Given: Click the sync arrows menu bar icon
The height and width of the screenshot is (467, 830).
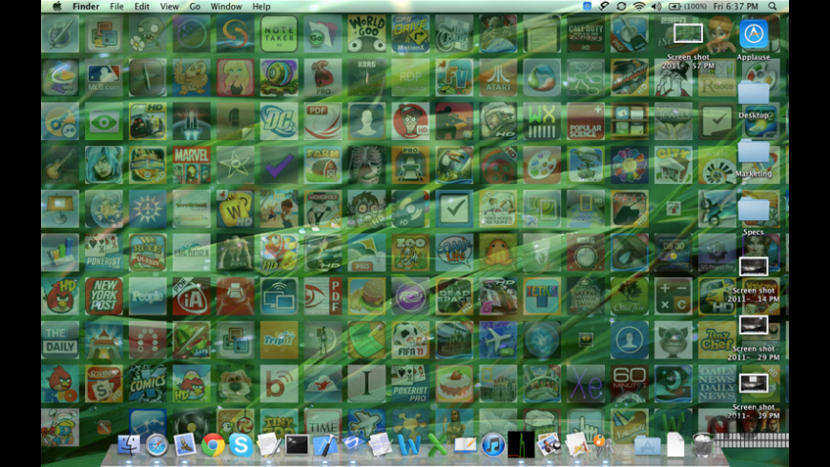Looking at the screenshot, I should (x=621, y=7).
